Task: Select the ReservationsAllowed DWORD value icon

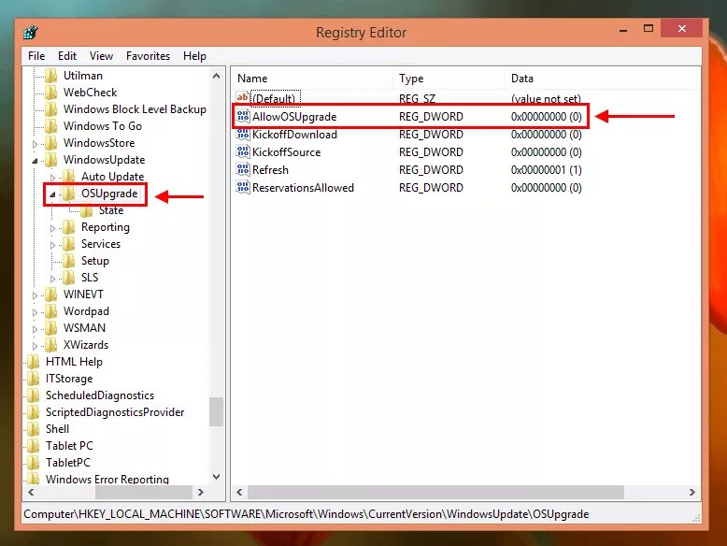Action: pos(243,187)
